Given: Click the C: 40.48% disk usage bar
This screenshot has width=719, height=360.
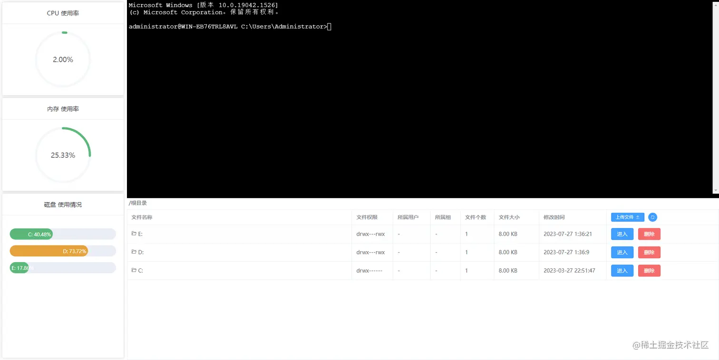Looking at the screenshot, I should pos(63,234).
